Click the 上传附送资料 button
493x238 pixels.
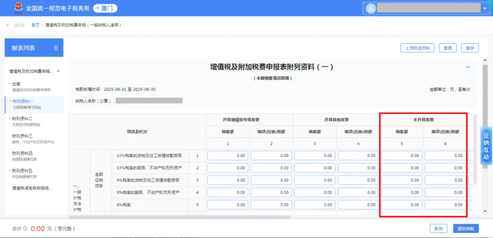(x=418, y=48)
